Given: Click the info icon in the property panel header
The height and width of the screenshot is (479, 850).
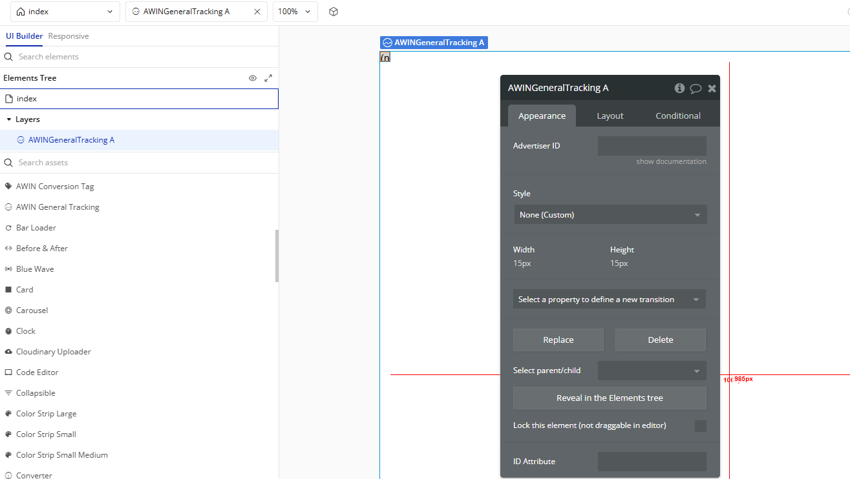Looking at the screenshot, I should [x=679, y=88].
